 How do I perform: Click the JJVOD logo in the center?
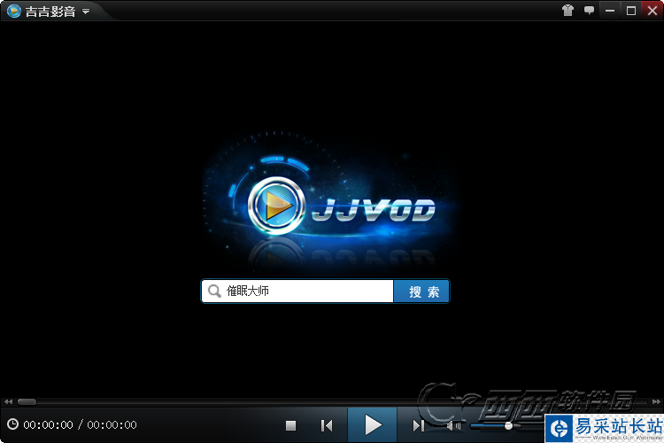coord(342,206)
